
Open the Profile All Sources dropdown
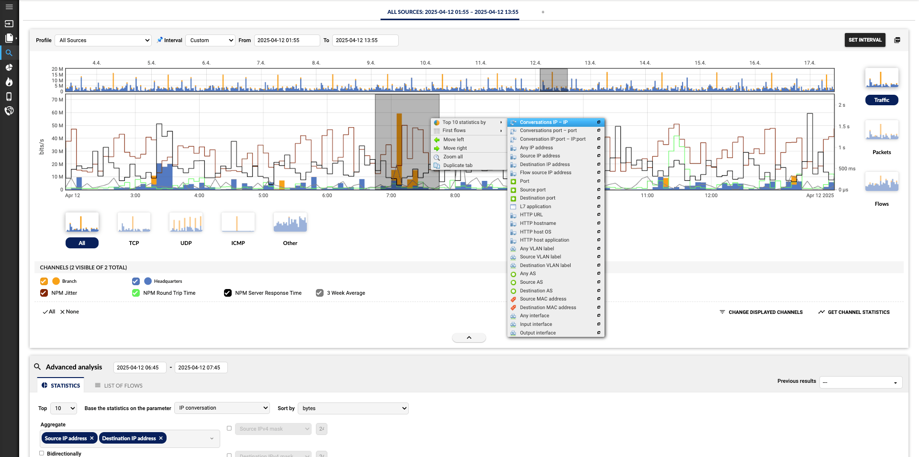103,40
